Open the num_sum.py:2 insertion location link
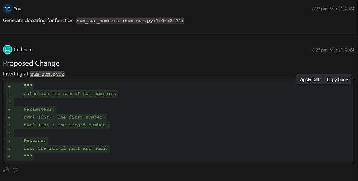This screenshot has width=358, height=181. pyautogui.click(x=47, y=74)
